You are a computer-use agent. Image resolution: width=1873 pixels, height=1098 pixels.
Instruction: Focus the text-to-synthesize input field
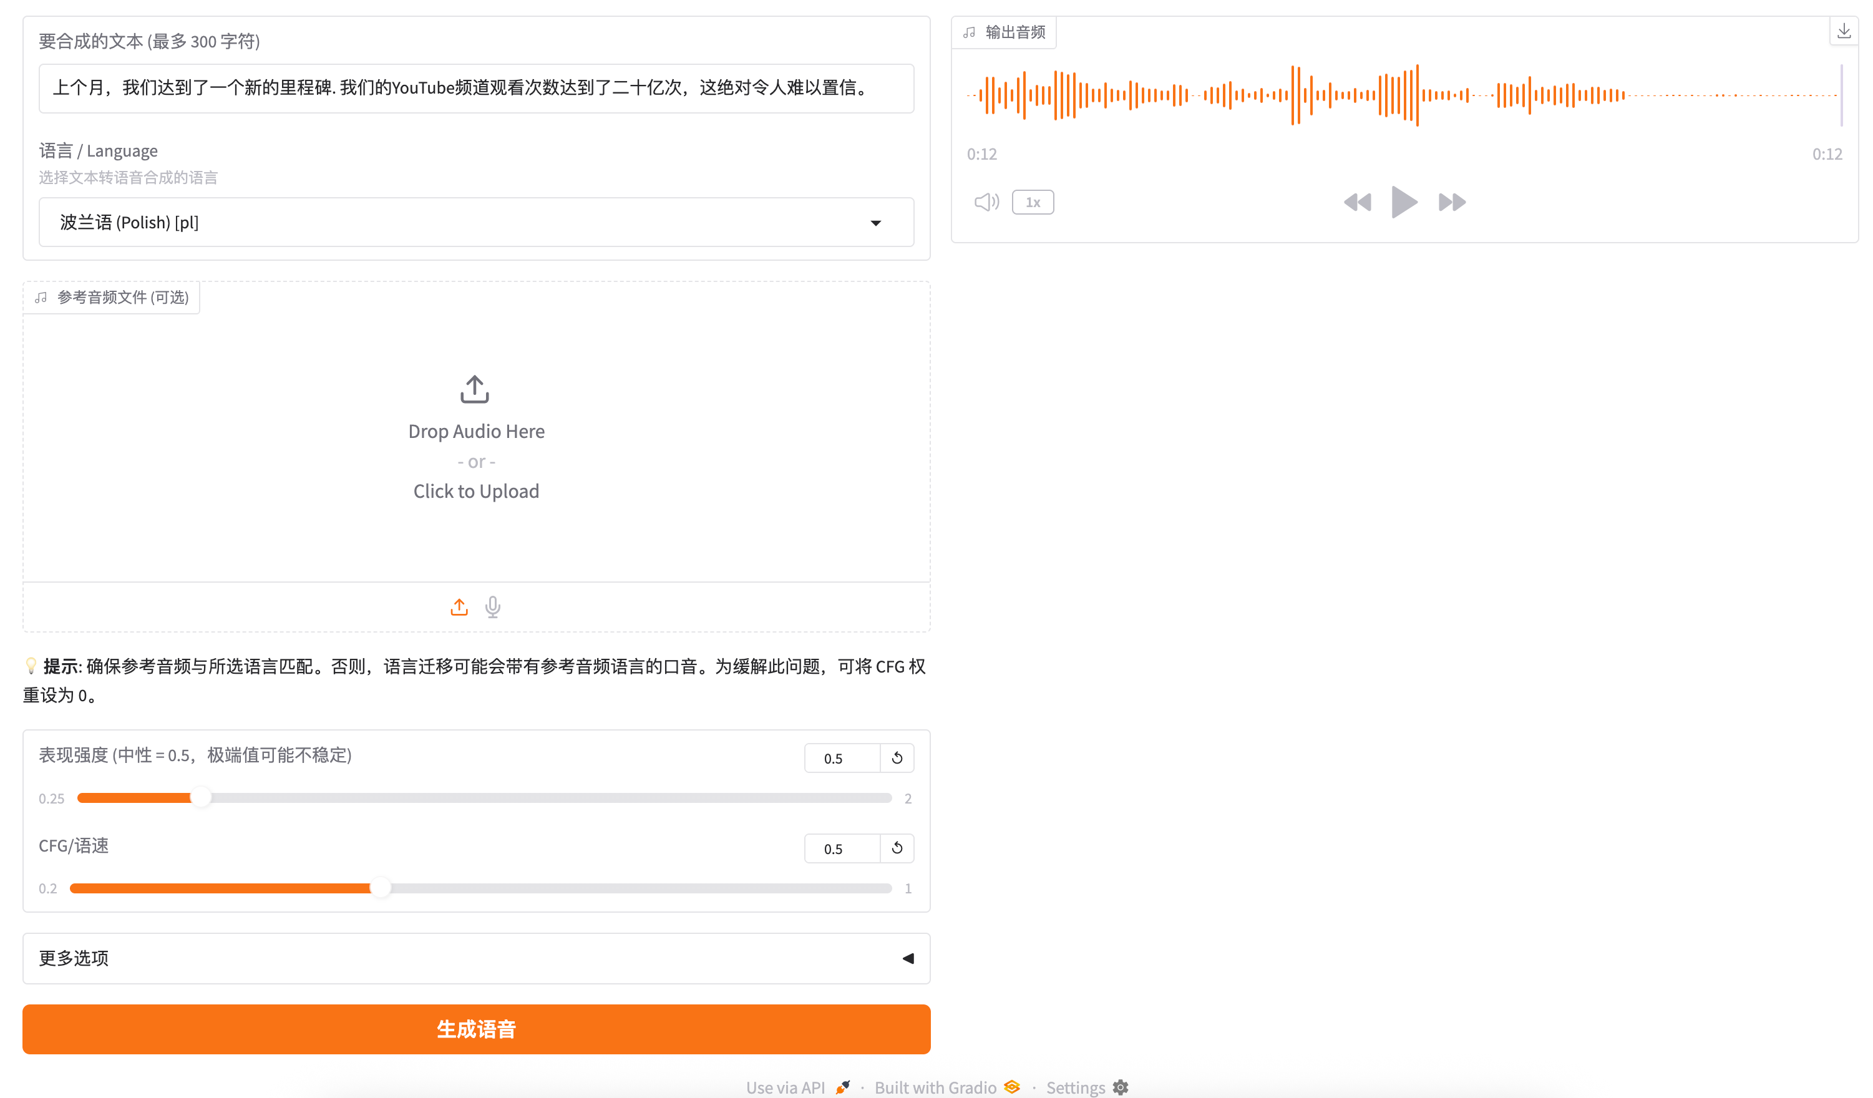click(x=475, y=89)
